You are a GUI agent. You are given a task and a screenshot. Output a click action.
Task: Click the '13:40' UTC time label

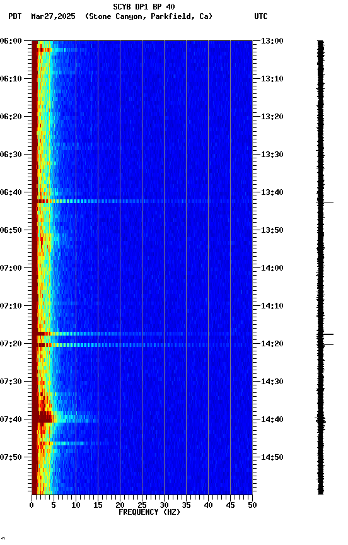click(x=272, y=192)
